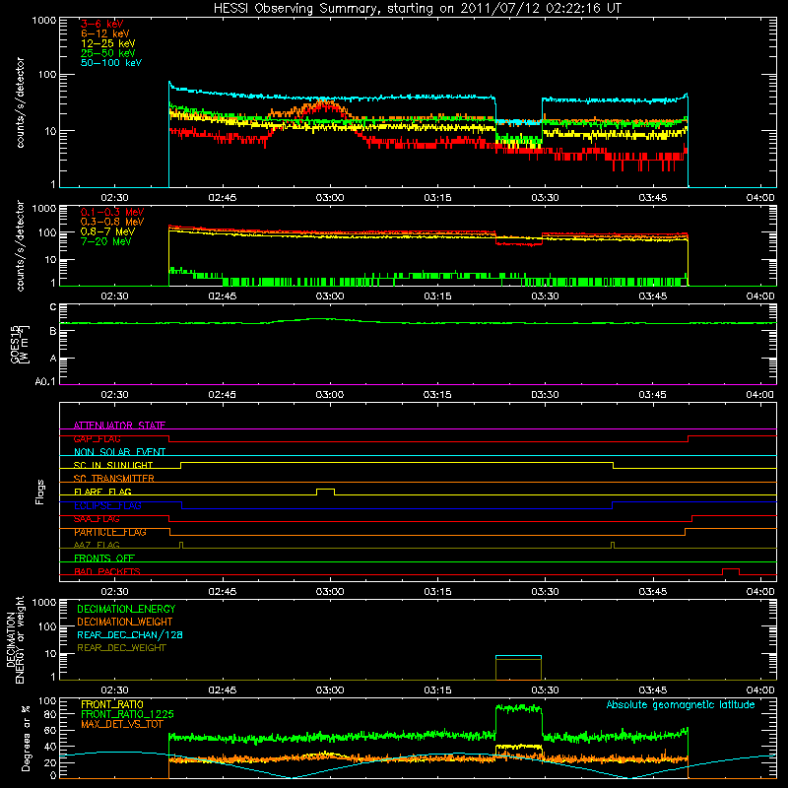Image resolution: width=788 pixels, height=788 pixels.
Task: Select the 25-50 keV legend label
Action: (x=108, y=53)
